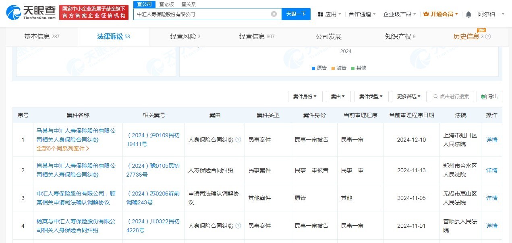512x243 pixels.
Task: Open case 马某与中汇人寿保险股份有限公司
Action: (76, 135)
